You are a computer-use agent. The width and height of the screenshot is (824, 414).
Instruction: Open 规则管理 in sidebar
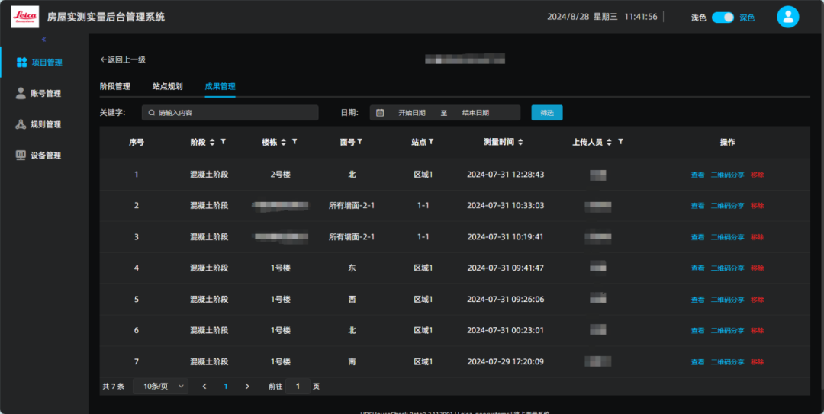(45, 124)
